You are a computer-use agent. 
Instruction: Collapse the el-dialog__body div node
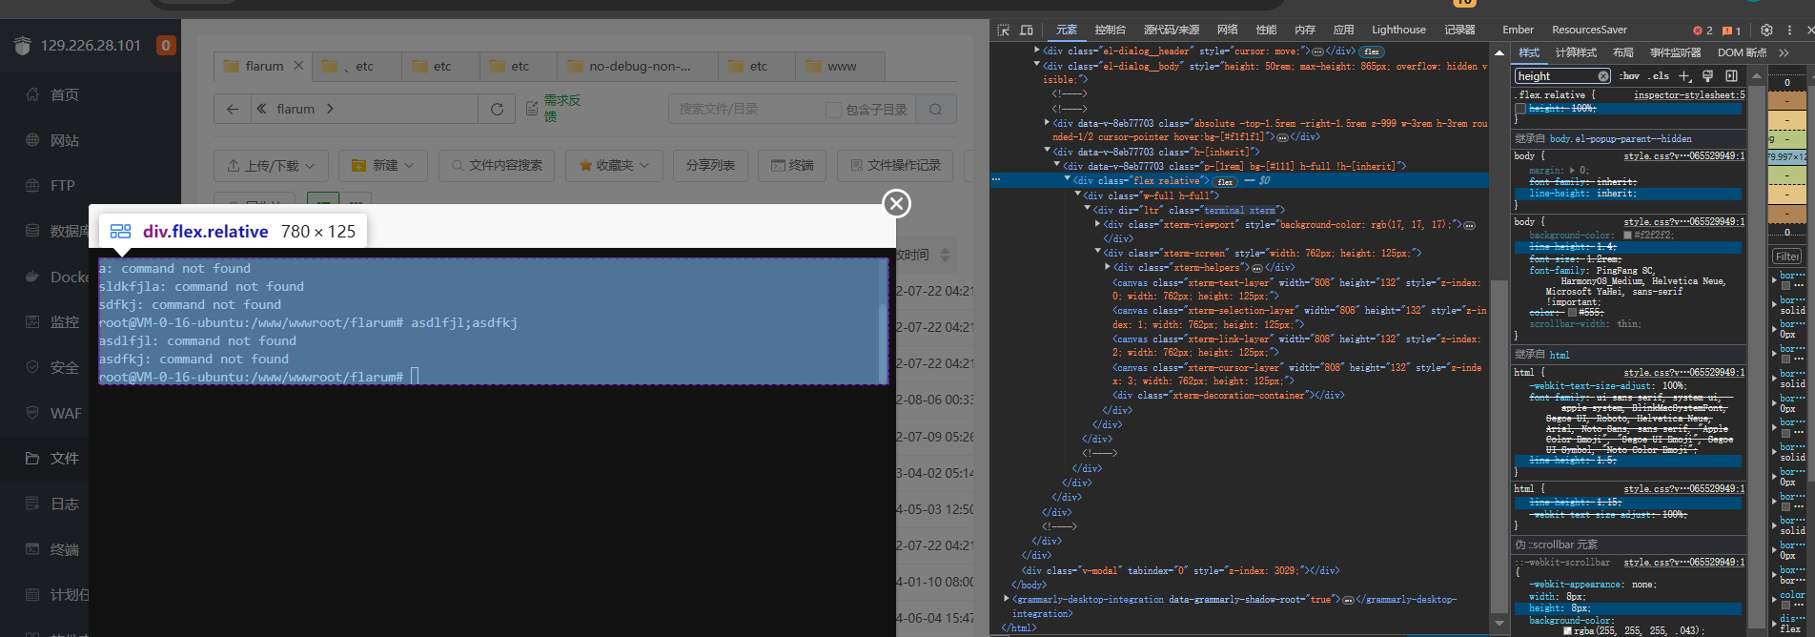point(1037,66)
